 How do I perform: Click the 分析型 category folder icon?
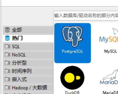point(7,63)
